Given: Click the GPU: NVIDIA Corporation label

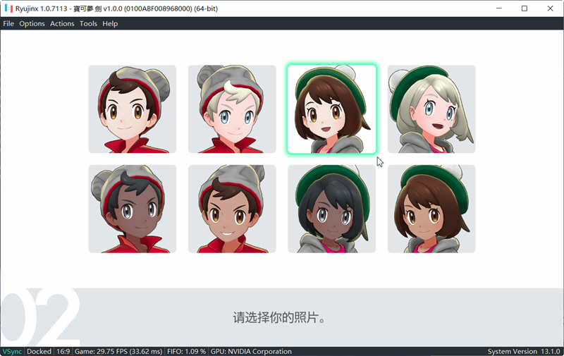Looking at the screenshot, I should 251,351.
